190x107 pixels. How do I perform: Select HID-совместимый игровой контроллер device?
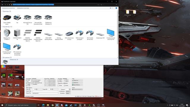(17, 50)
